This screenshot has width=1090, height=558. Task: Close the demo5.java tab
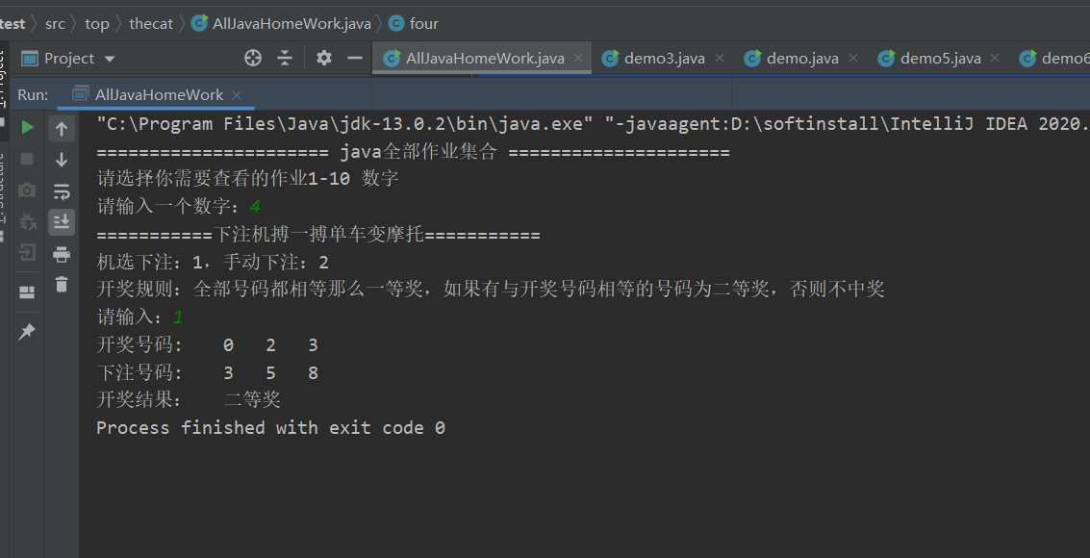995,59
